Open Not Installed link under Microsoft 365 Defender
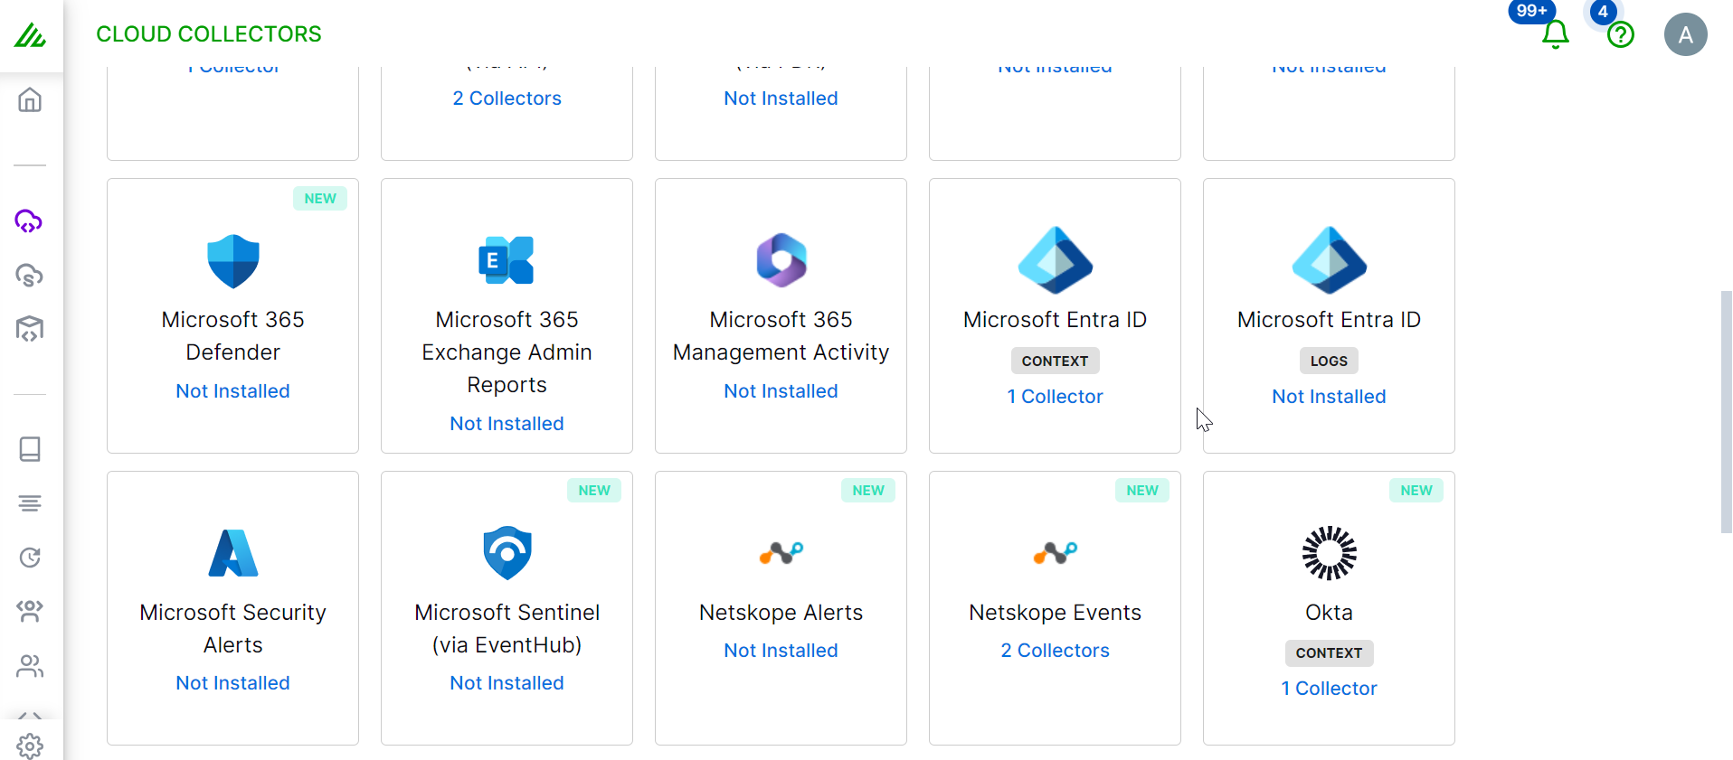 click(233, 391)
